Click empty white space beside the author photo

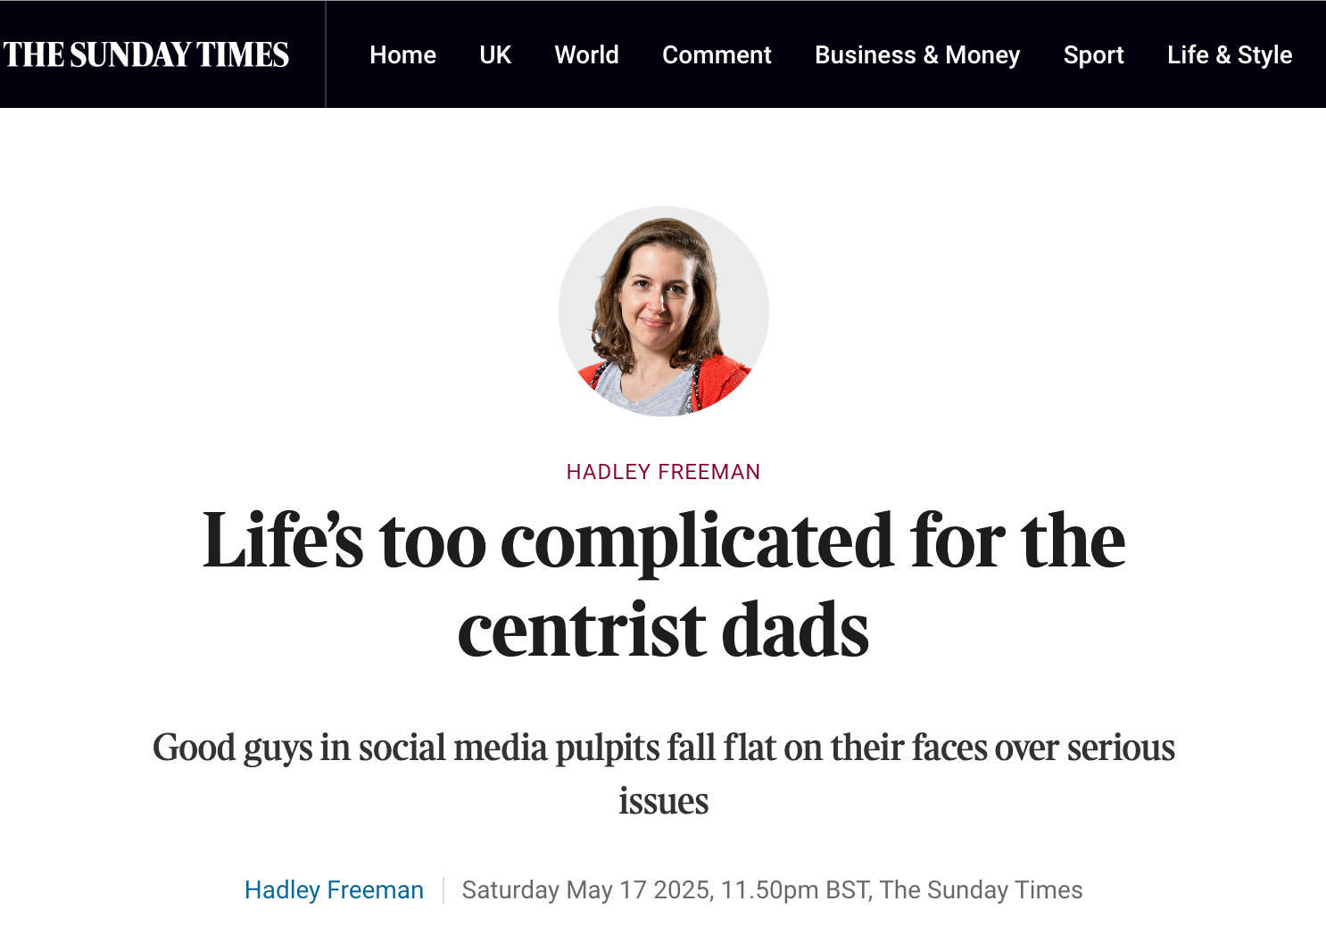[982, 312]
